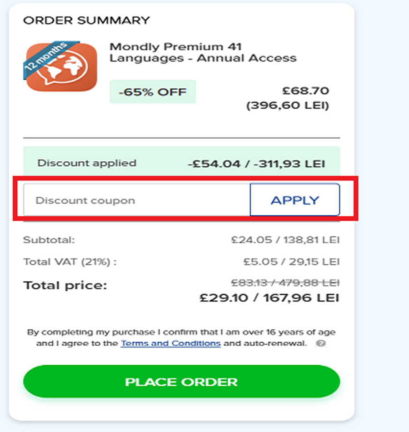Click the -£54.04 discount amount

(214, 164)
